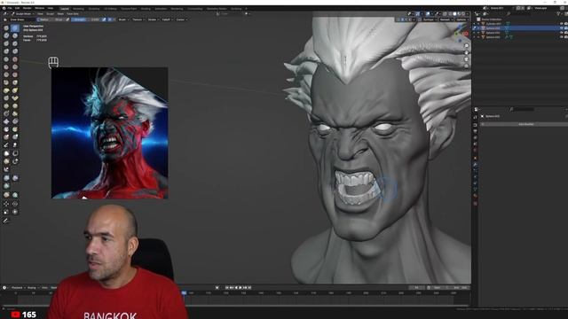This screenshot has width=568, height=319.
Task: Select the Flatten brush tool
Action: tap(6, 67)
